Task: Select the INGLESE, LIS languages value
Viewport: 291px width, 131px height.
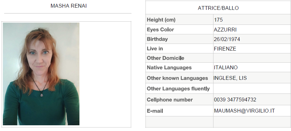Action: pyautogui.click(x=230, y=78)
